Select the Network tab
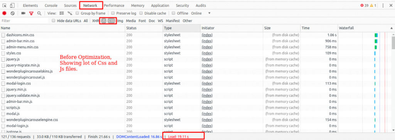The image size is (395, 140). [x=90, y=5]
